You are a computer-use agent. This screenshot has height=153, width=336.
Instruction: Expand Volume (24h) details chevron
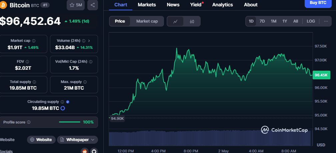(x=89, y=40)
